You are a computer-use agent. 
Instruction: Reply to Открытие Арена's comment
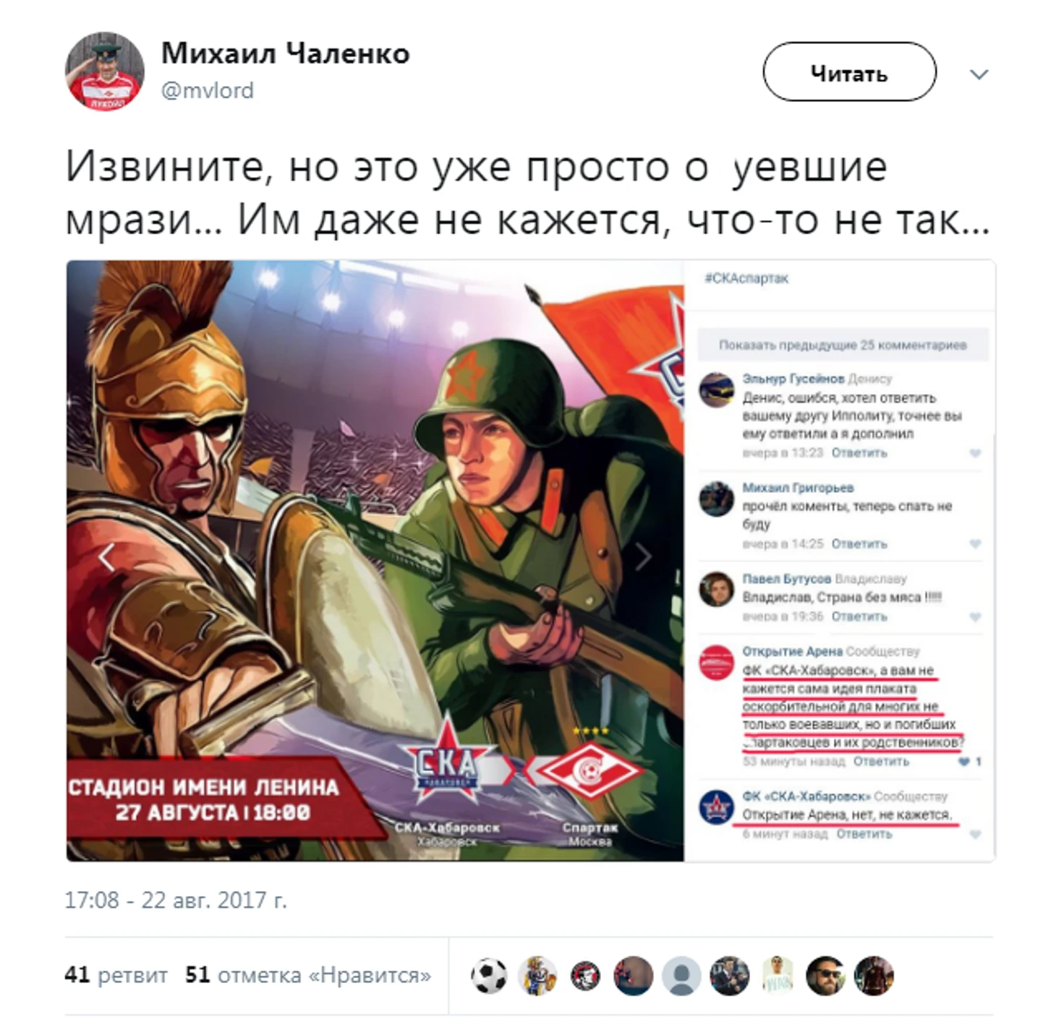coord(881,762)
